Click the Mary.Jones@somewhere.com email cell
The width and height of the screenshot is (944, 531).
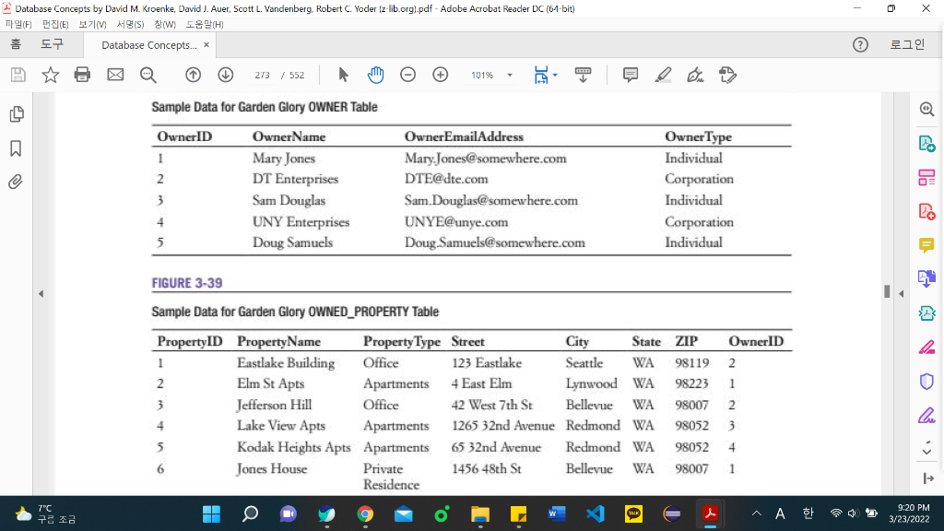[x=485, y=159]
